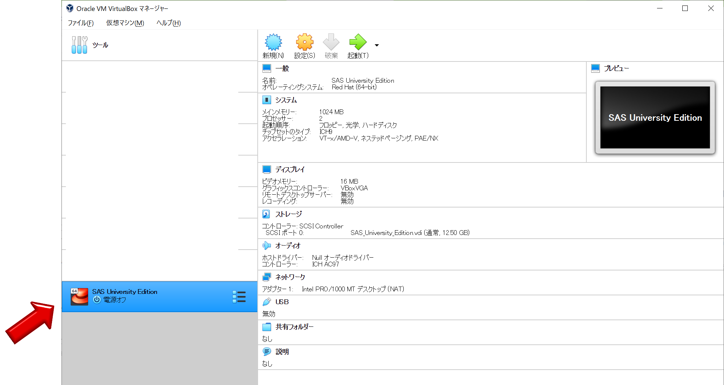This screenshot has width=724, height=385.
Task: Click the Null オーディオドライバー host driver value
Action: pyautogui.click(x=343, y=258)
